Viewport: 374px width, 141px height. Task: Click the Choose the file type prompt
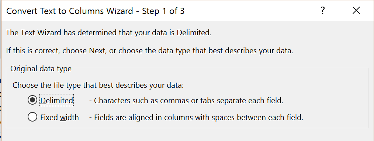pos(98,85)
